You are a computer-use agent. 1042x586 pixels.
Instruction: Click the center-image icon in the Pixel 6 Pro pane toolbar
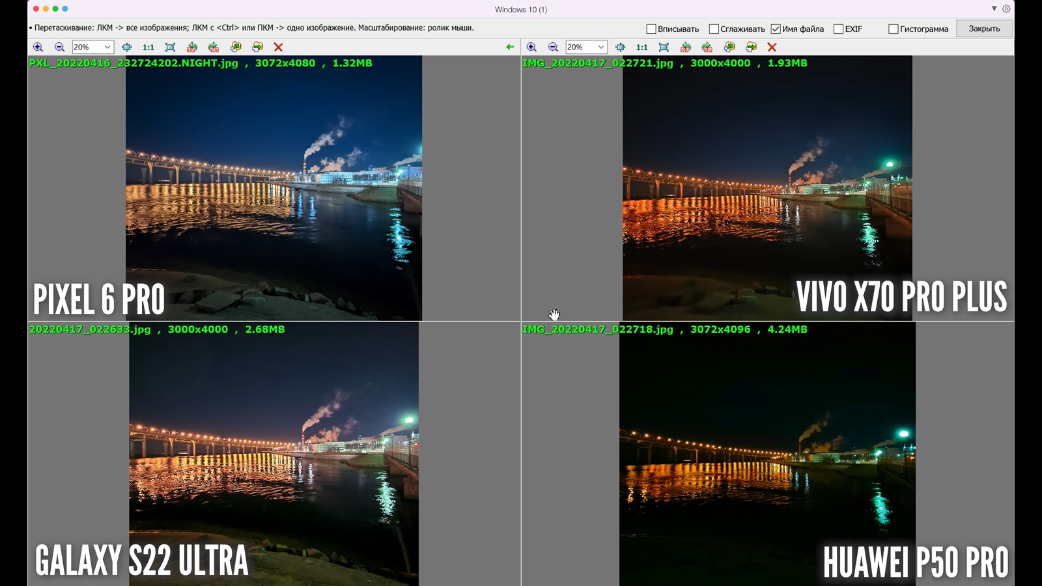tap(127, 47)
